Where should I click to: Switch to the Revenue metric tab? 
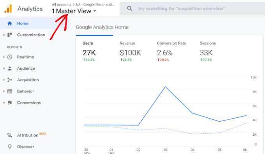[x=130, y=51]
